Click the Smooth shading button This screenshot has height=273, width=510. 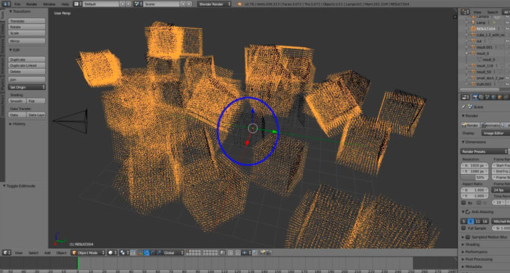coord(17,101)
